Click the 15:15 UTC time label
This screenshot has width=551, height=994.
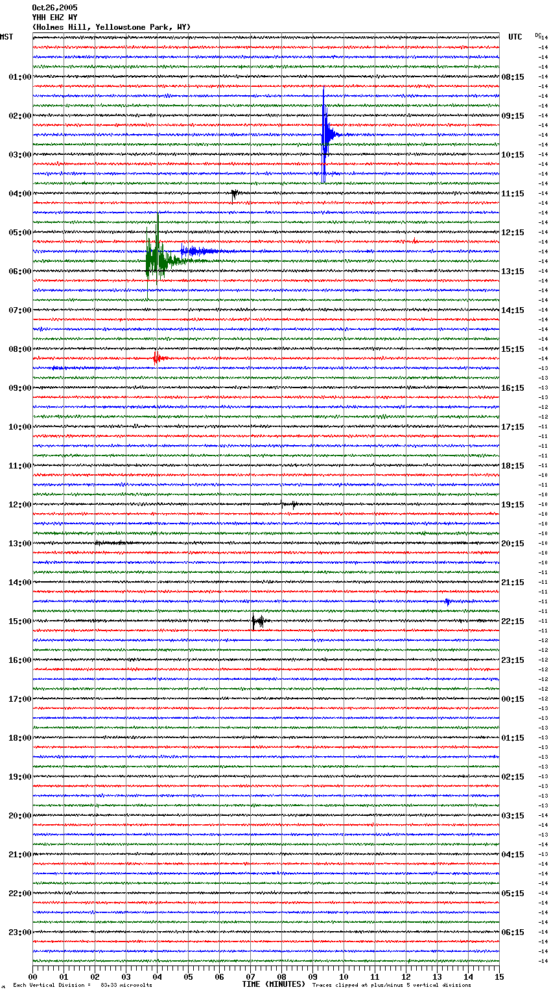[513, 349]
